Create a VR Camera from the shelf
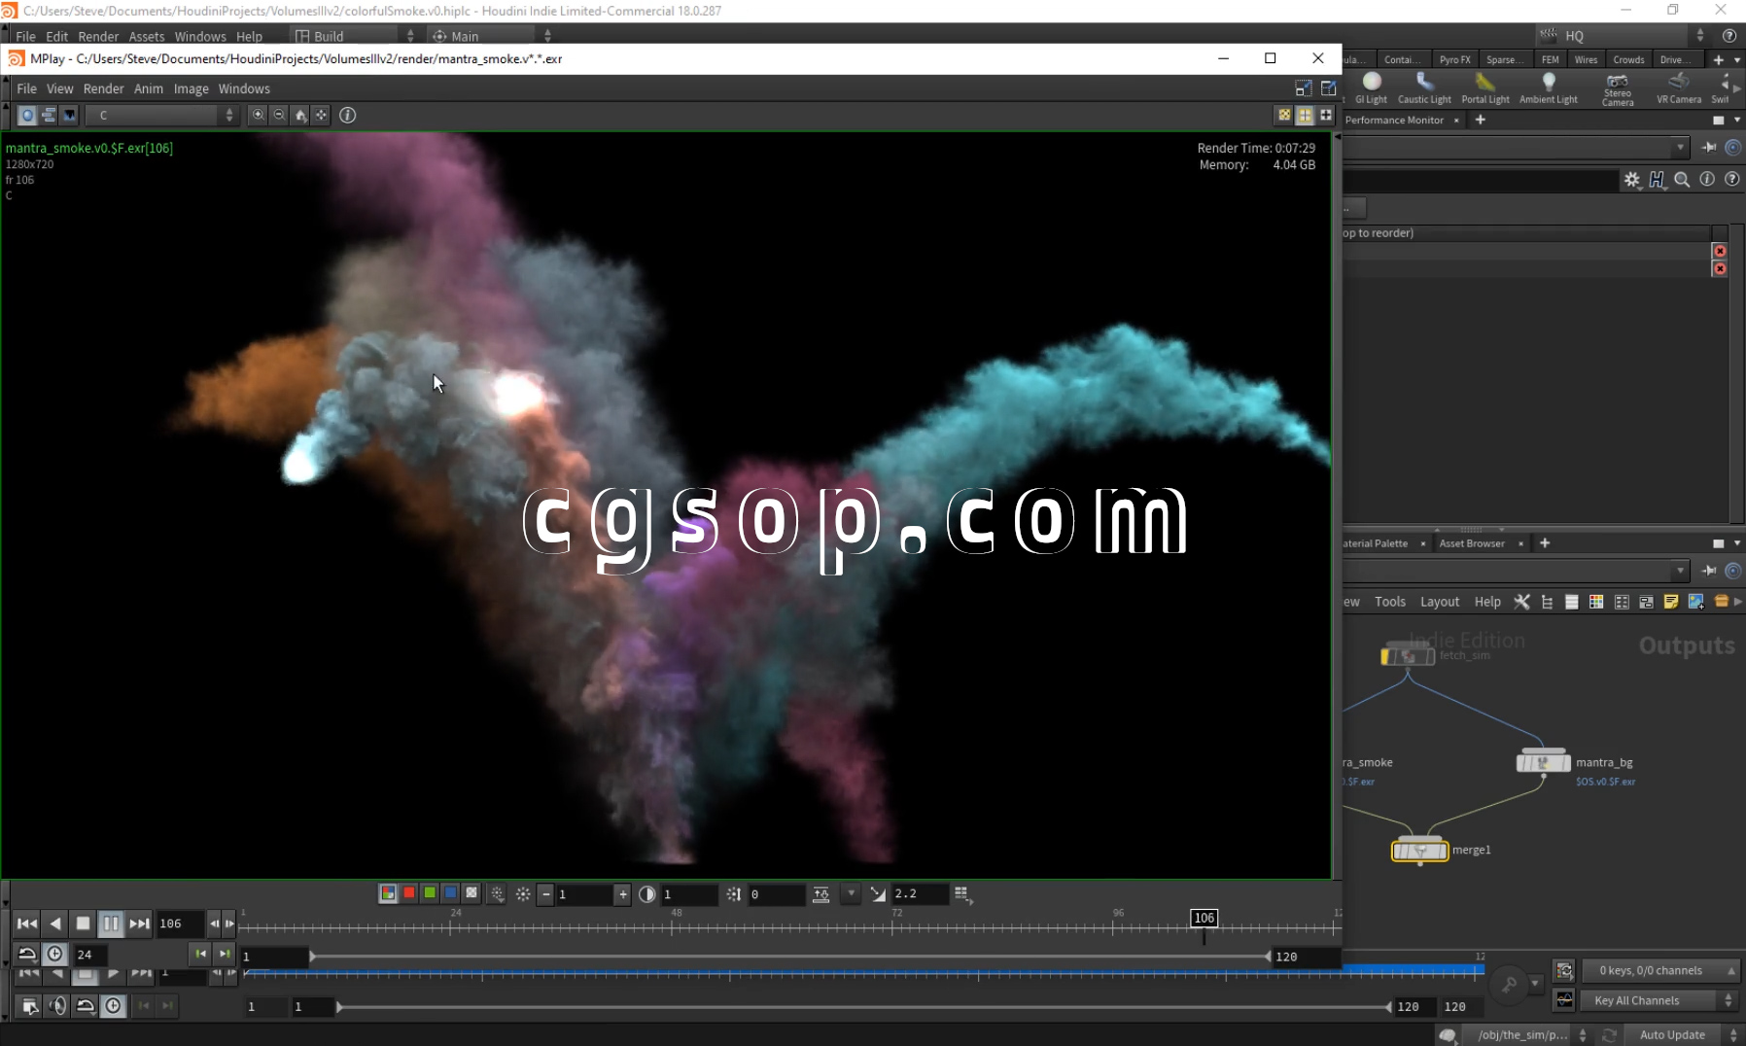 pyautogui.click(x=1679, y=87)
